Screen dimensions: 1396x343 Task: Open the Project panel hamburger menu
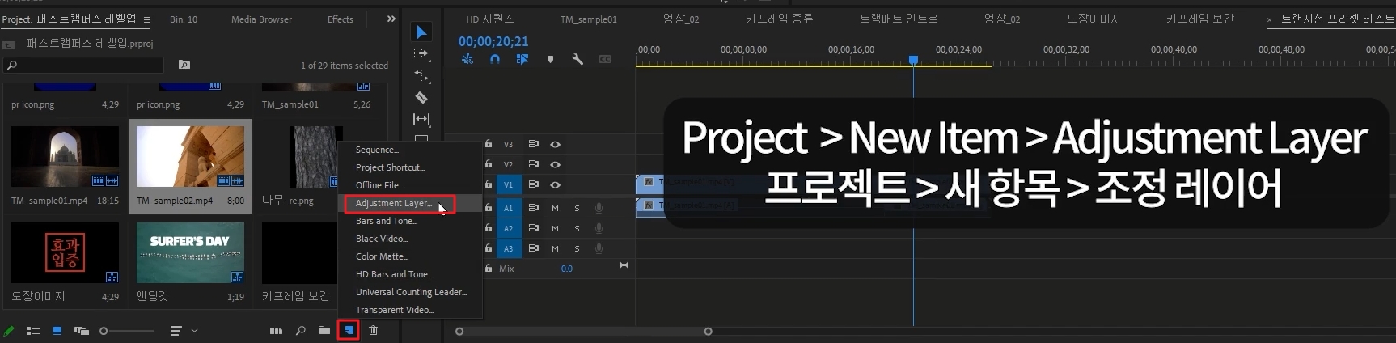146,19
